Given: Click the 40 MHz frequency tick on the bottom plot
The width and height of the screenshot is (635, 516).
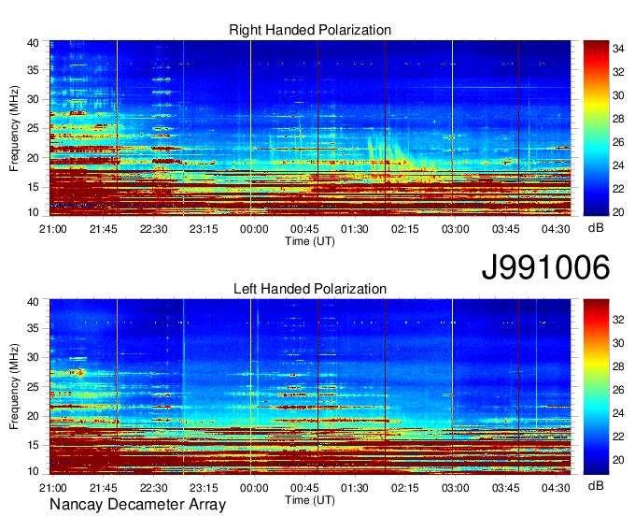Looking at the screenshot, I should click(34, 302).
